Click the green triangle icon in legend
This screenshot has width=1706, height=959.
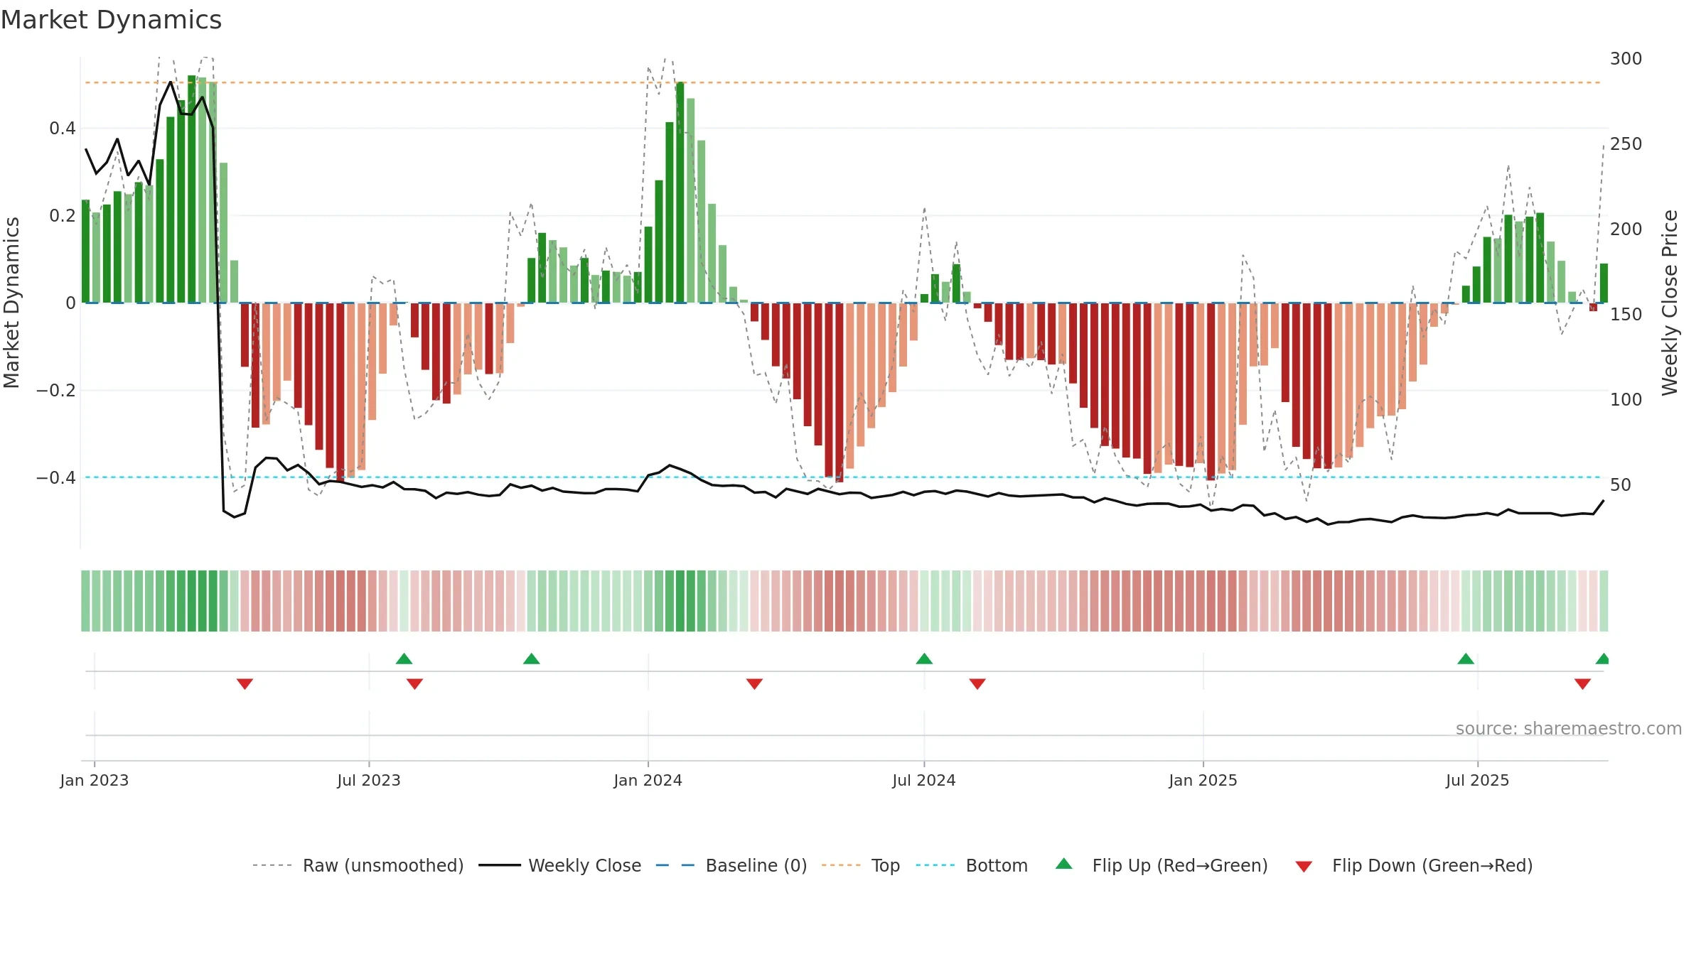click(x=1064, y=864)
